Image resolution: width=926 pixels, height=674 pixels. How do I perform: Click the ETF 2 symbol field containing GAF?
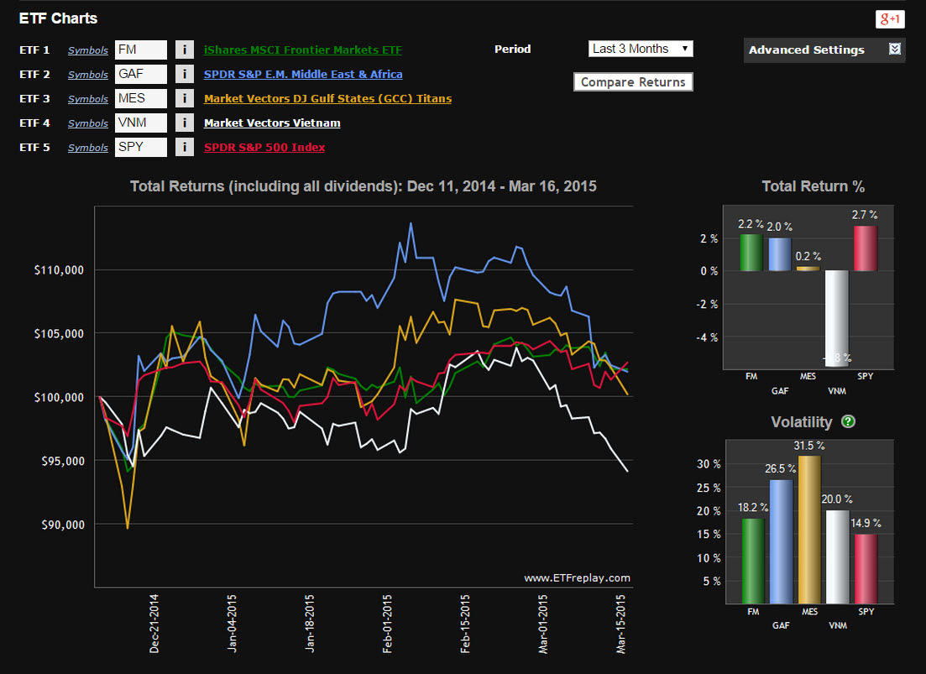[140, 74]
